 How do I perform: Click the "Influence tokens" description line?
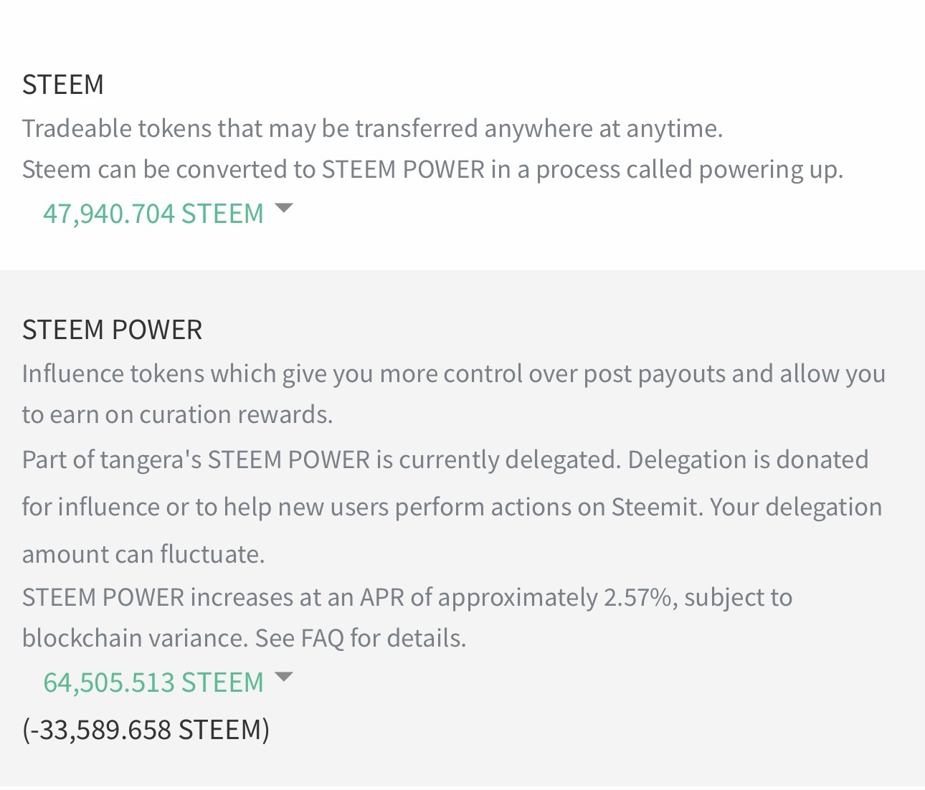pyautogui.click(x=453, y=374)
